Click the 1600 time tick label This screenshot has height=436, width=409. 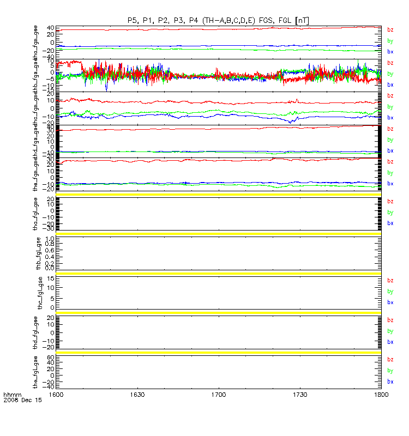click(x=56, y=395)
